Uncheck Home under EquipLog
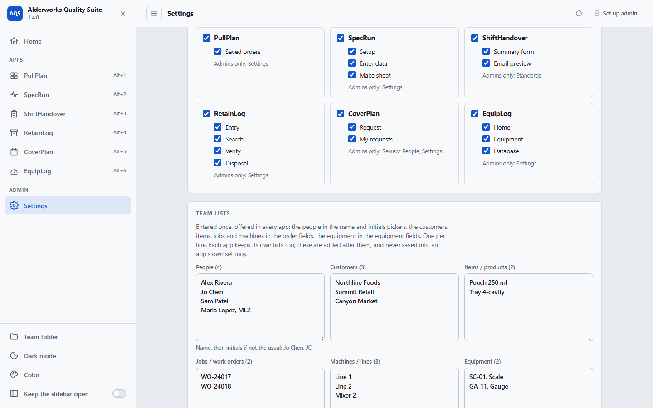This screenshot has height=408, width=653. (486, 127)
